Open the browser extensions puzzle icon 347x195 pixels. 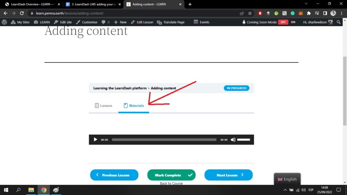[309, 13]
